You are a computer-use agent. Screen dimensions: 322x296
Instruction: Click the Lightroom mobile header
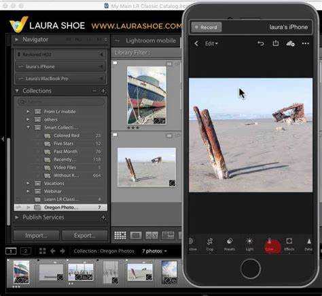[151, 41]
